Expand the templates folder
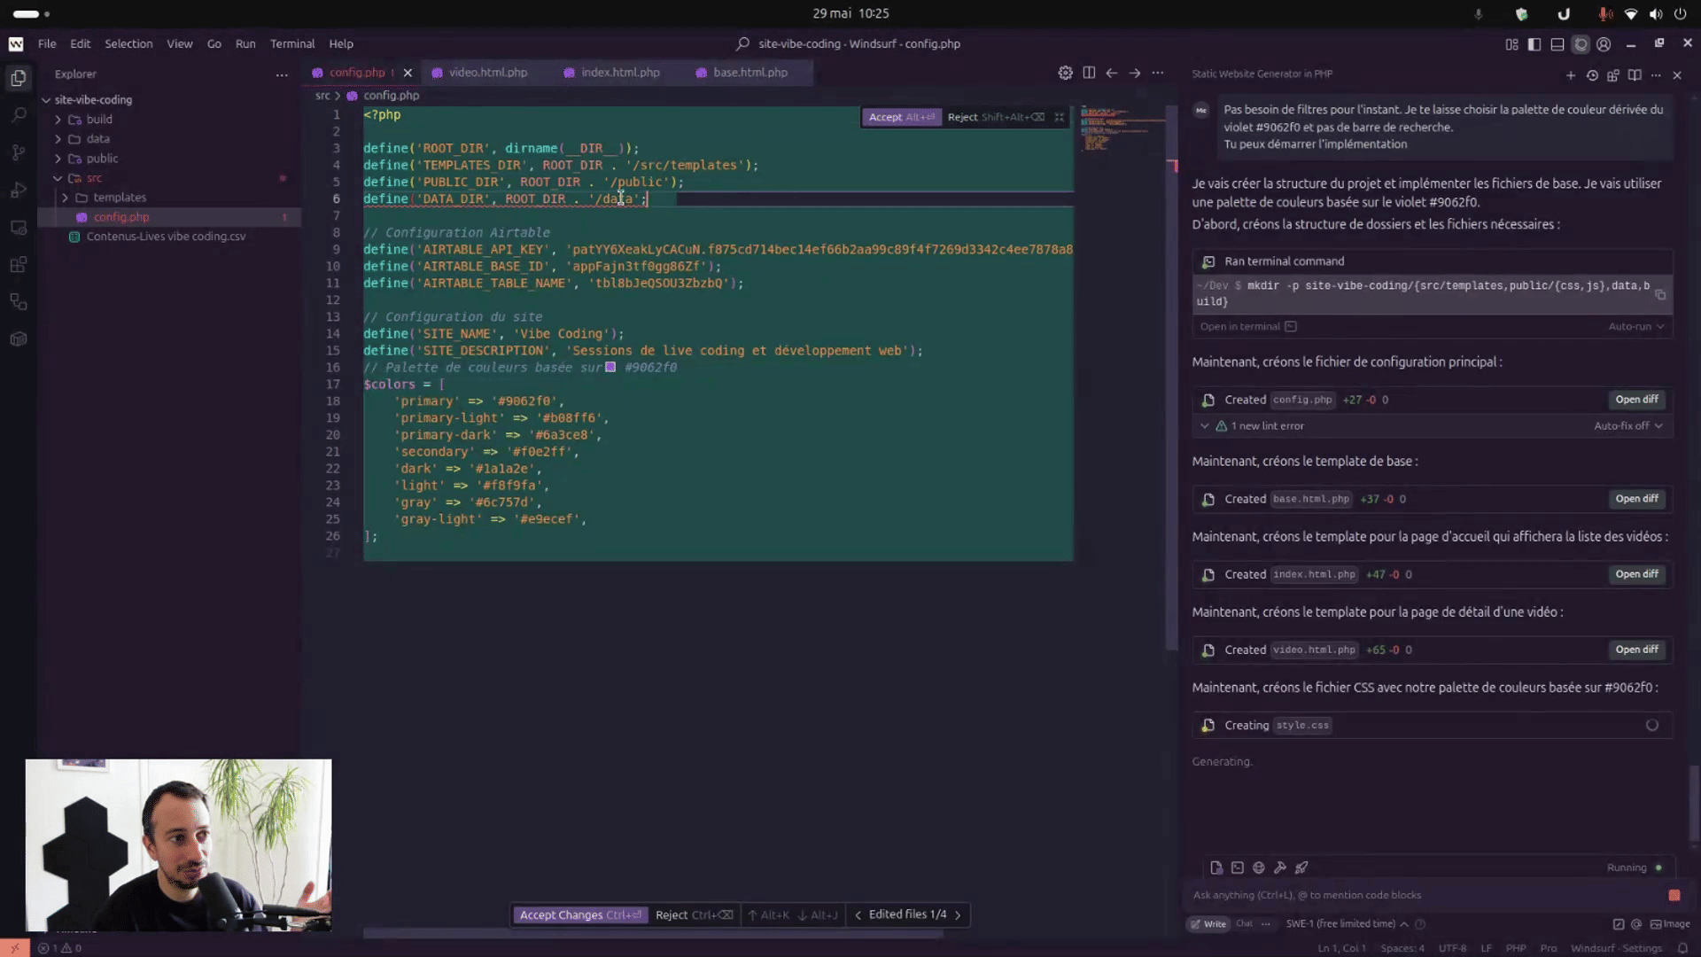Image resolution: width=1701 pixels, height=957 pixels. coord(120,198)
